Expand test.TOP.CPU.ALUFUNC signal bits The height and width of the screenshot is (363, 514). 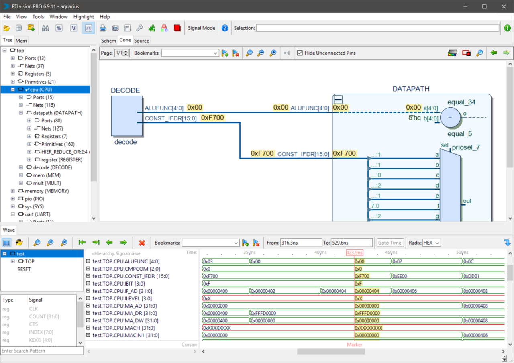88,261
